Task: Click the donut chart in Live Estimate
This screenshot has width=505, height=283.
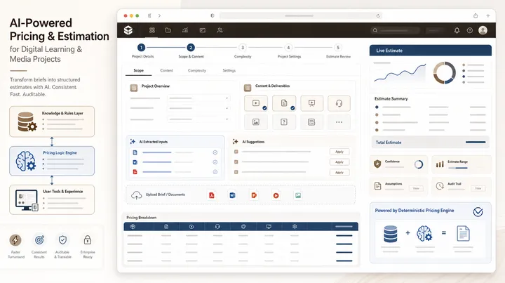Action: point(445,73)
